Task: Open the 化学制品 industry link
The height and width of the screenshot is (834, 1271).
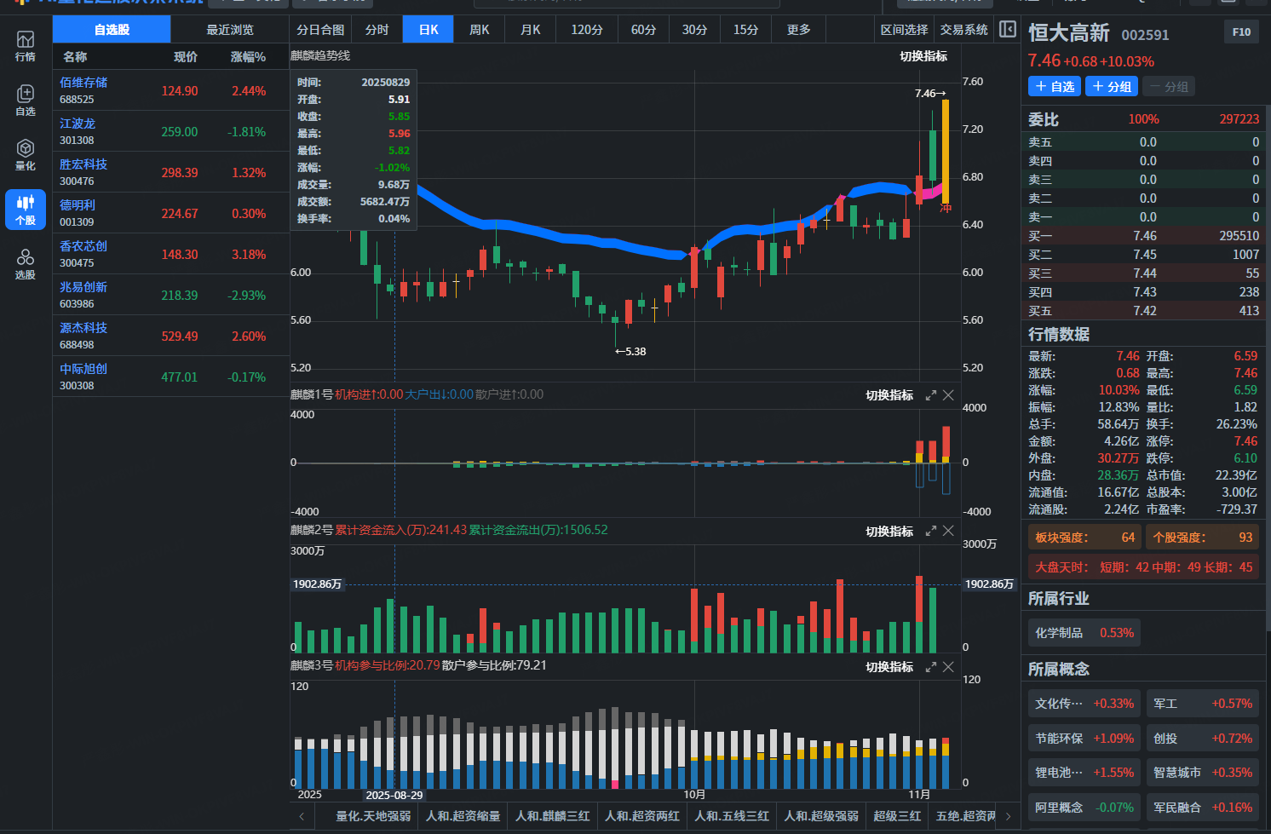Action: (x=1084, y=633)
